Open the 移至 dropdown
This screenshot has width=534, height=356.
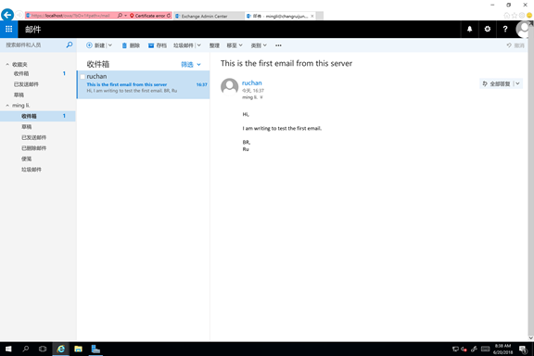coord(235,45)
